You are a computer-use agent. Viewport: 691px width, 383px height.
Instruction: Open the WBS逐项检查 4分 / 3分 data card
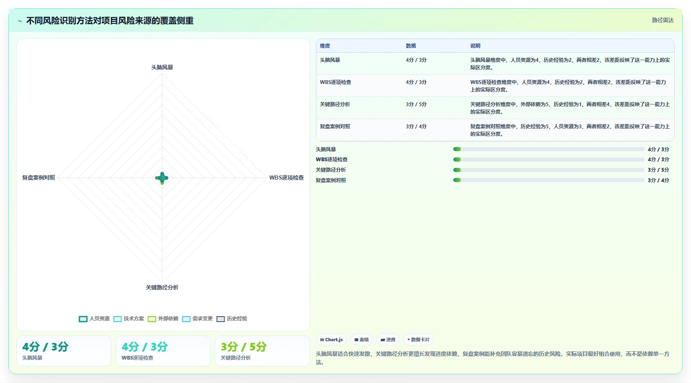[x=163, y=351]
